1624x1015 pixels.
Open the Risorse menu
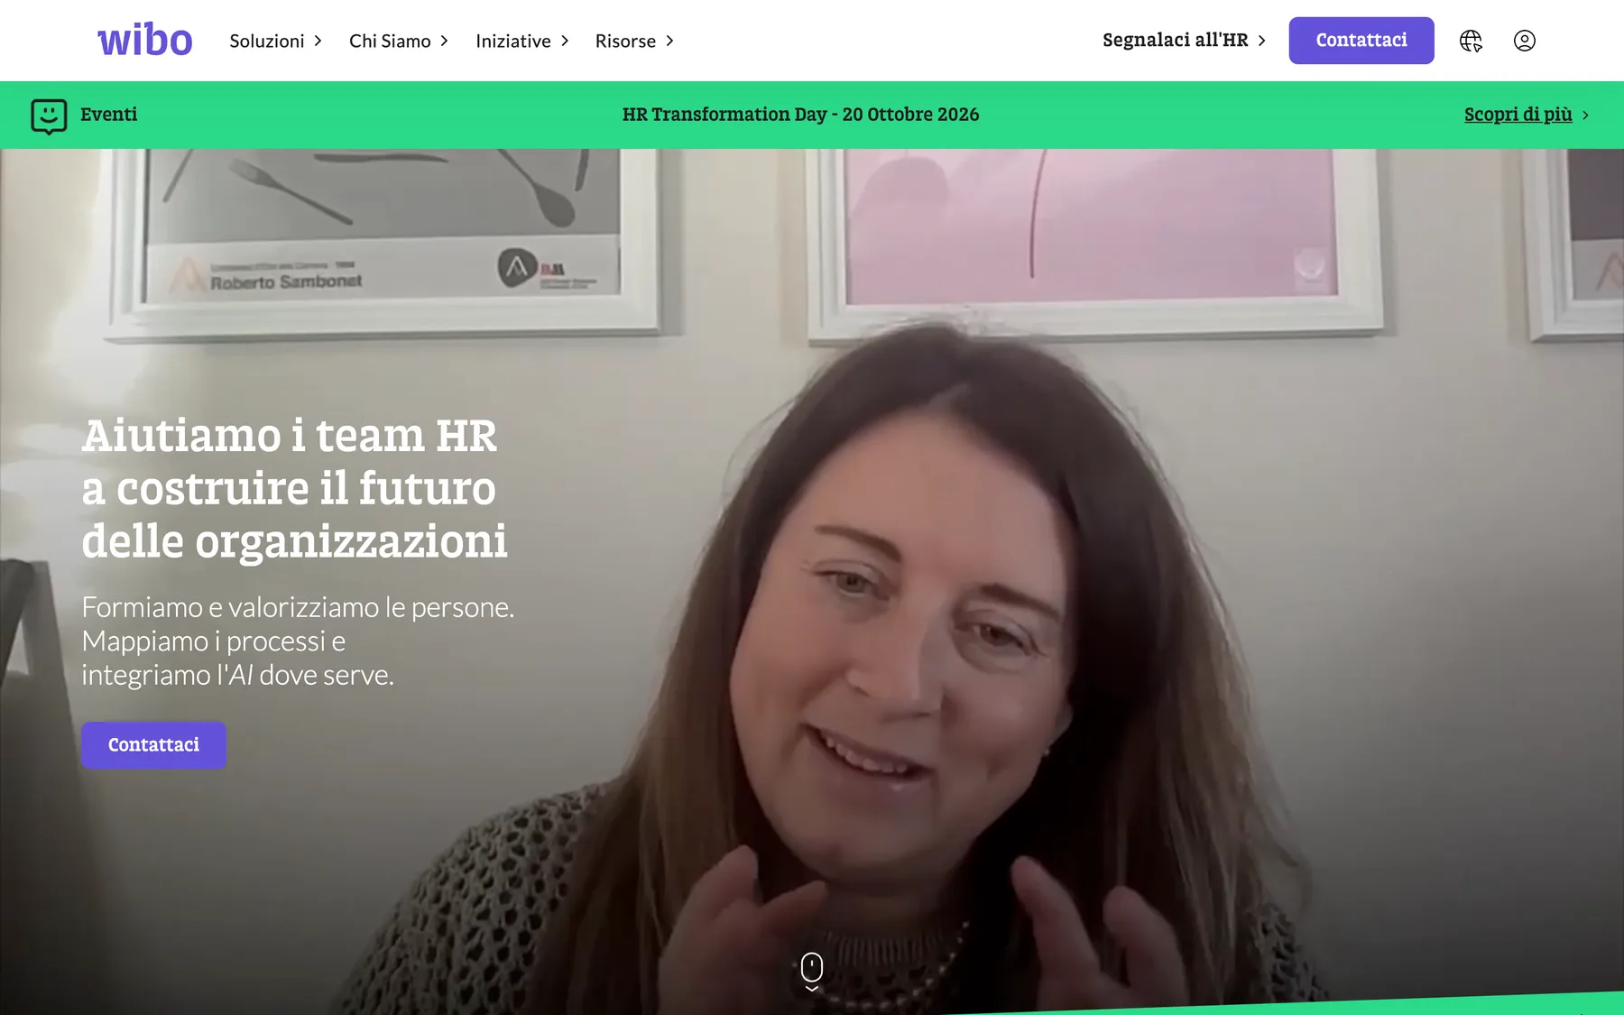(x=634, y=41)
